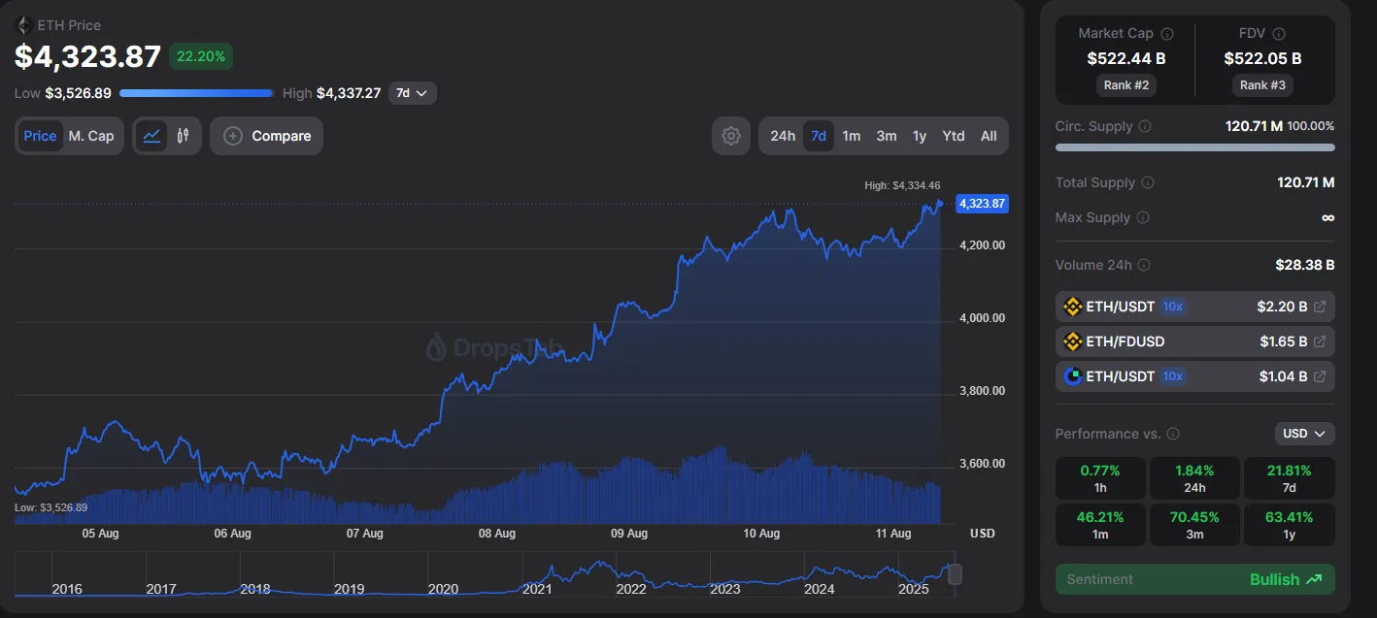Click the 09 Aug date label on chart axis
This screenshot has width=1377, height=618.
pyautogui.click(x=629, y=534)
